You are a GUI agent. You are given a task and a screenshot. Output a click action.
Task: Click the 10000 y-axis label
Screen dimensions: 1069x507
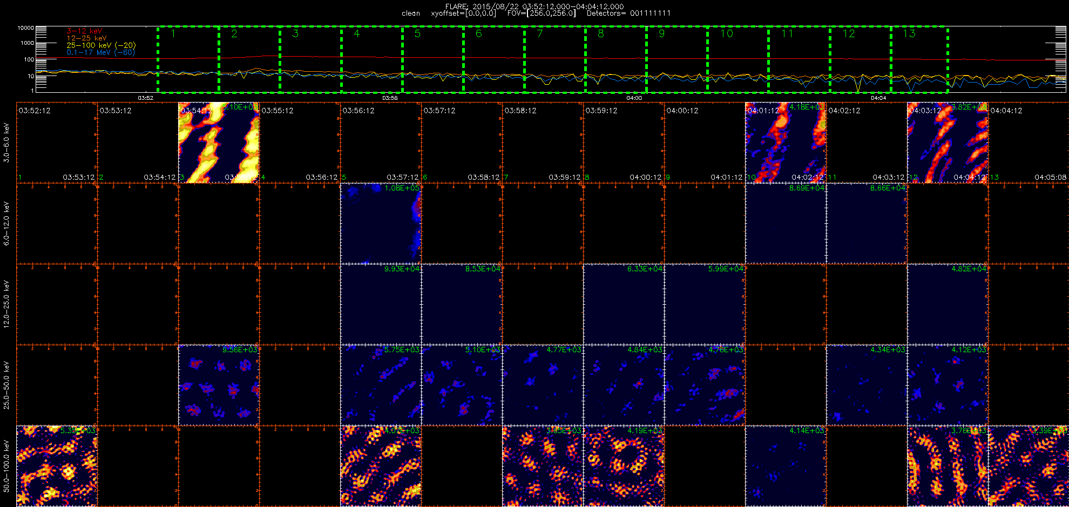pyautogui.click(x=25, y=28)
